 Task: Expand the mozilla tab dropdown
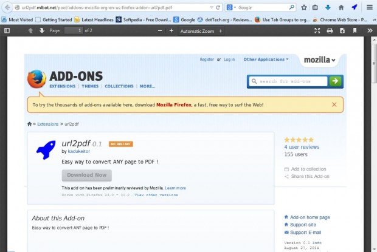pyautogui.click(x=319, y=60)
